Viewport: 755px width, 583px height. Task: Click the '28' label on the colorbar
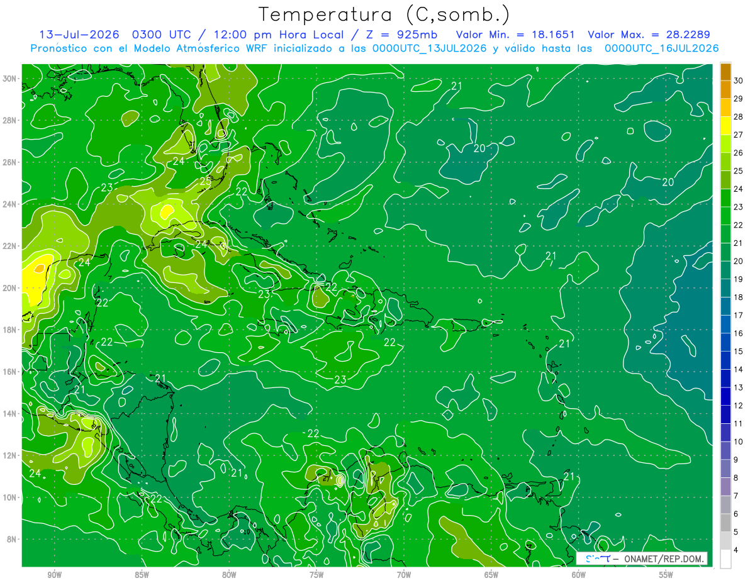(739, 117)
